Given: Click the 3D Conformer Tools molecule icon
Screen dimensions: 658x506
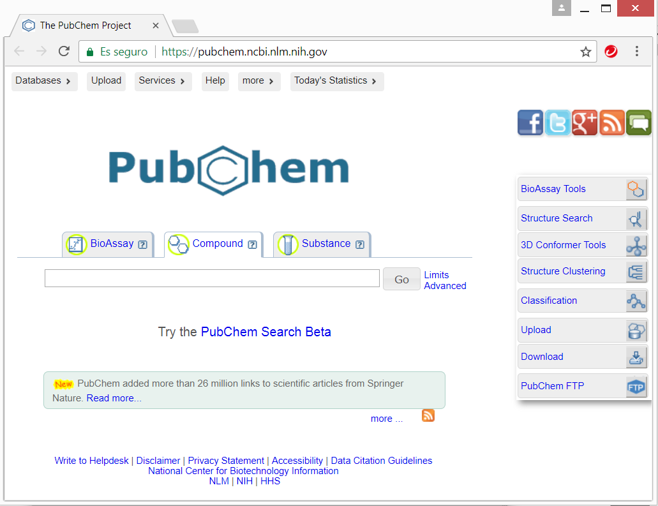Looking at the screenshot, I should click(x=636, y=246).
